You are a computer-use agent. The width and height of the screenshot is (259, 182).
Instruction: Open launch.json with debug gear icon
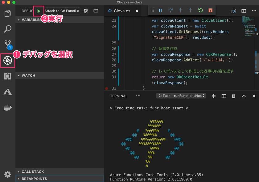click(86, 11)
